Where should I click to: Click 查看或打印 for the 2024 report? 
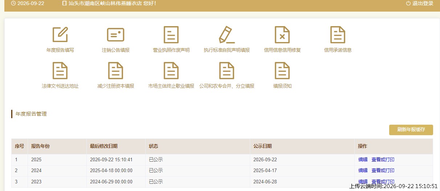click(383, 170)
